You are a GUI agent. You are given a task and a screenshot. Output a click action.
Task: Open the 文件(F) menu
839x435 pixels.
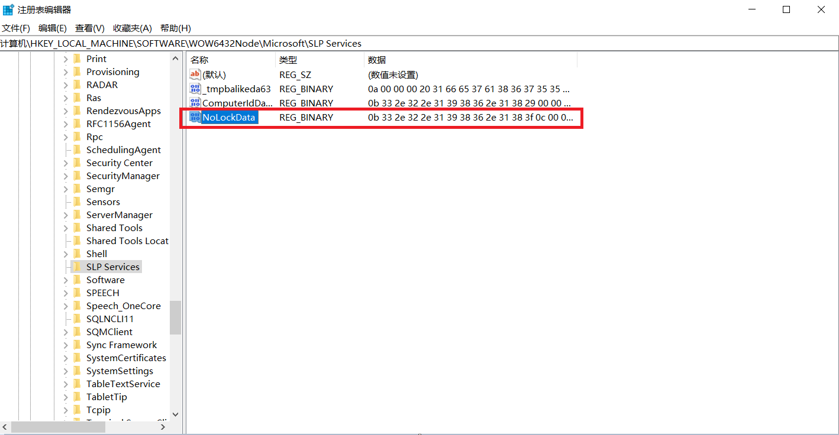tap(16, 28)
